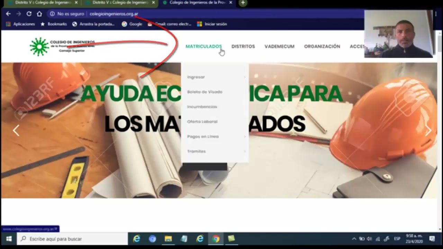Open the DISTRITOS menu

click(x=243, y=46)
